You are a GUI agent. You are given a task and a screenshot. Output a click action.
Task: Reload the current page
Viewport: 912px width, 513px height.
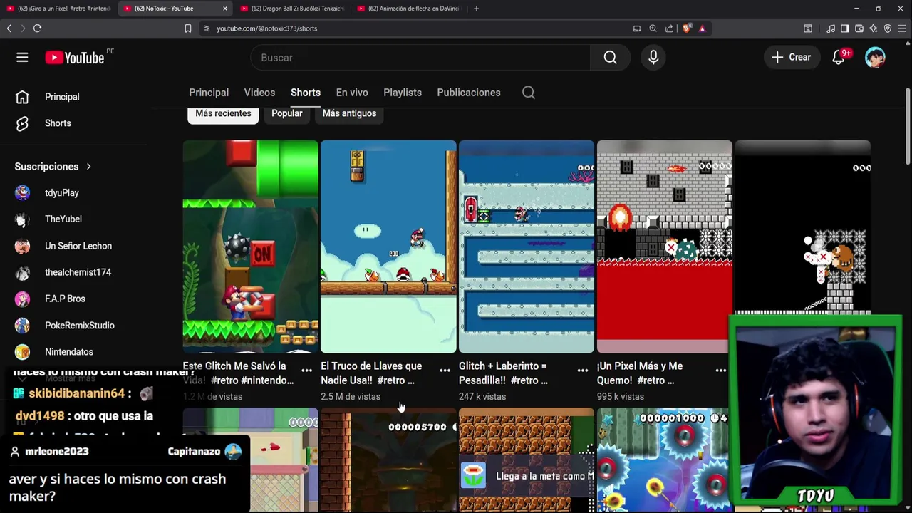click(x=37, y=28)
